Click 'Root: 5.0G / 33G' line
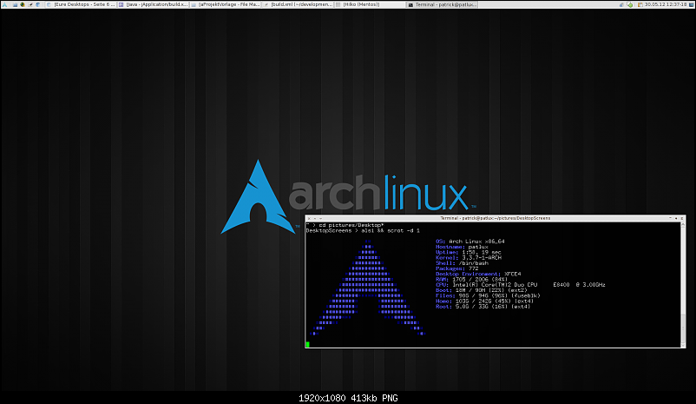696x404 pixels. click(483, 306)
